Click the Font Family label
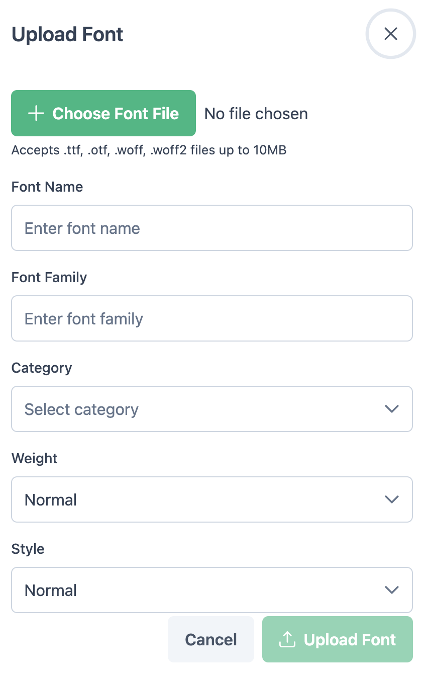426x674 pixels. 49,278
